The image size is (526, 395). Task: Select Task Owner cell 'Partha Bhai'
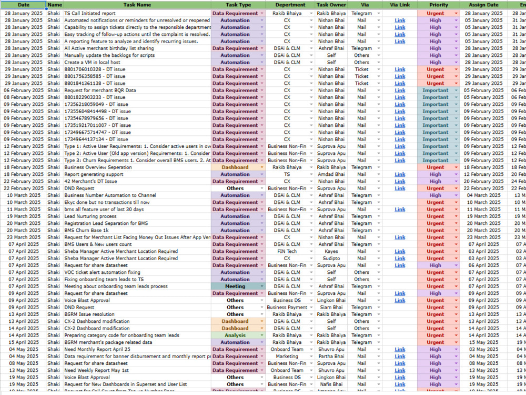click(331, 357)
